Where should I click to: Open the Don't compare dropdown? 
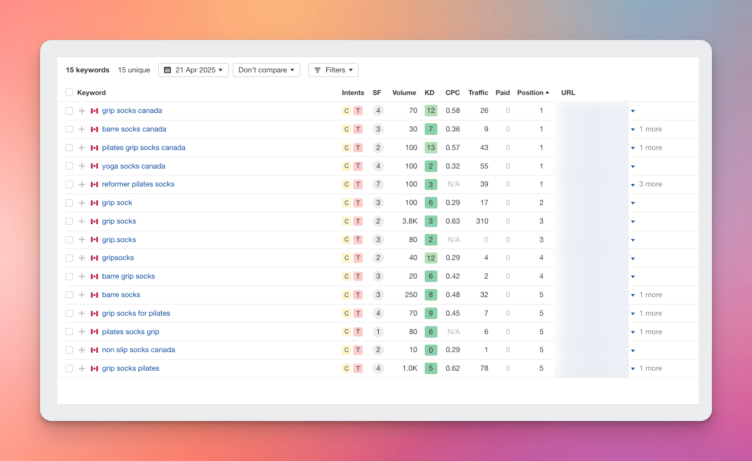click(x=267, y=70)
